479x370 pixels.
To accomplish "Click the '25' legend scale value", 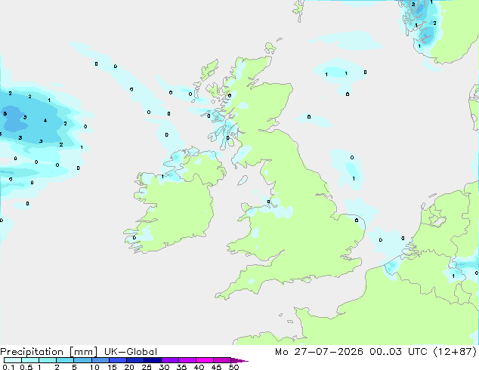I will [147, 367].
